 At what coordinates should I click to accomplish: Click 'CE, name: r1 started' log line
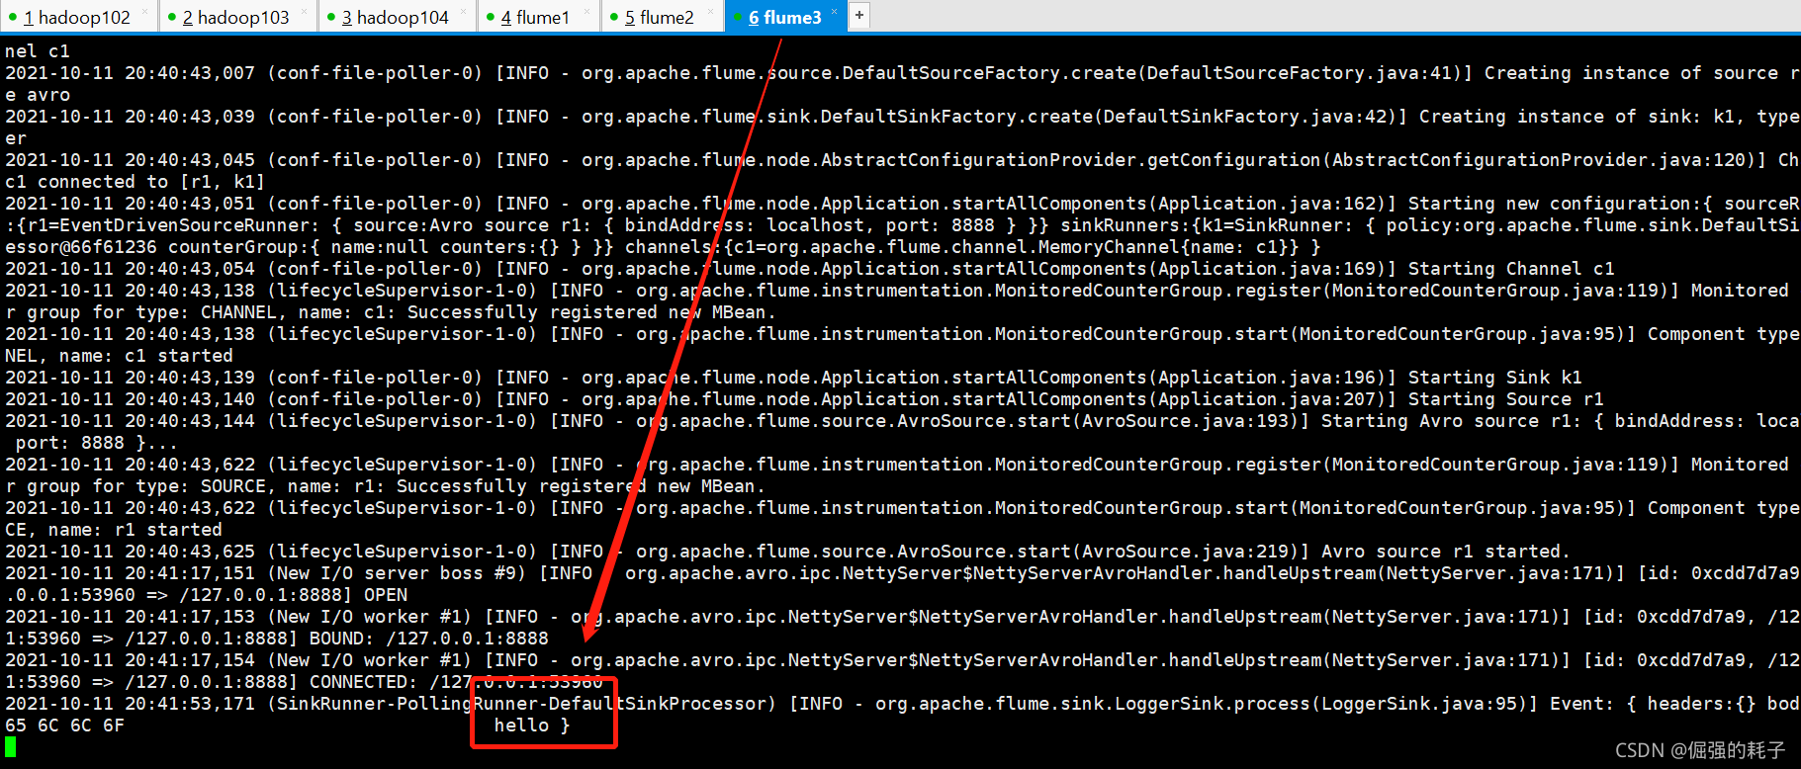tap(114, 530)
